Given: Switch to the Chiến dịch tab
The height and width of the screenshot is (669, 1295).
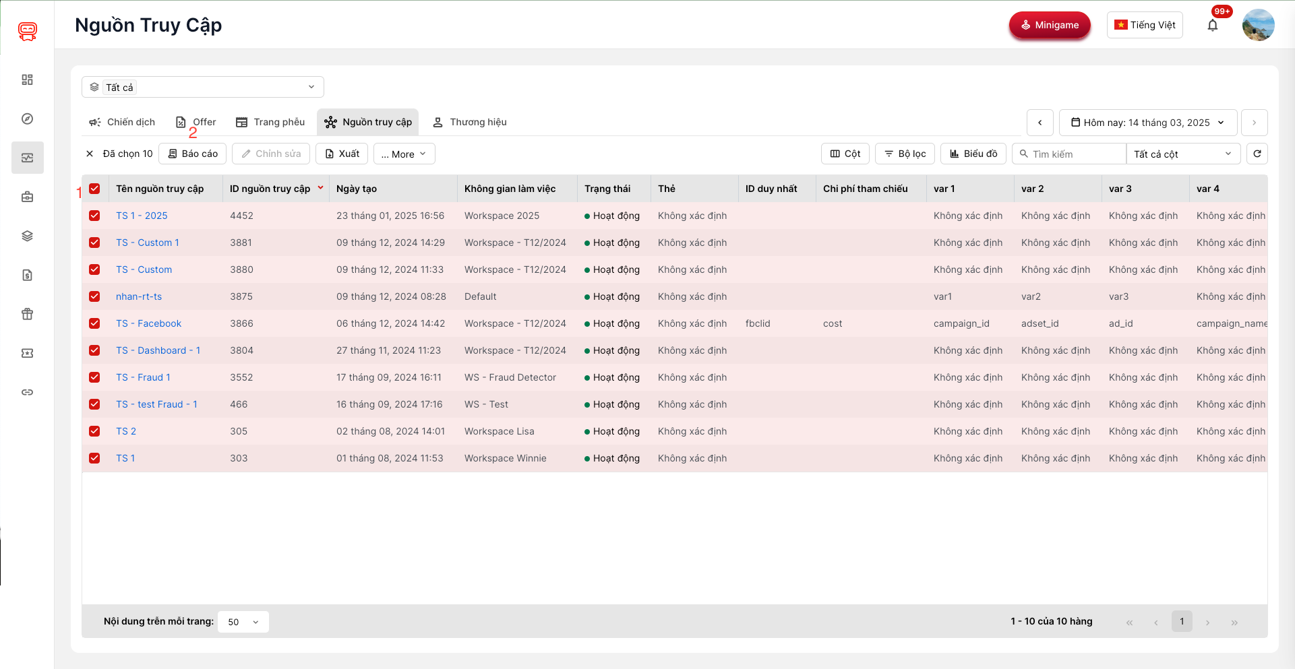Looking at the screenshot, I should pyautogui.click(x=122, y=122).
